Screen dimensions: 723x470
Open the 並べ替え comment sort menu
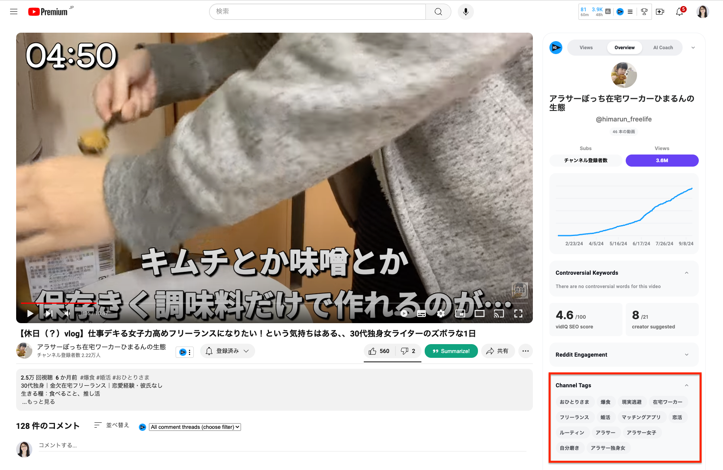(x=111, y=425)
